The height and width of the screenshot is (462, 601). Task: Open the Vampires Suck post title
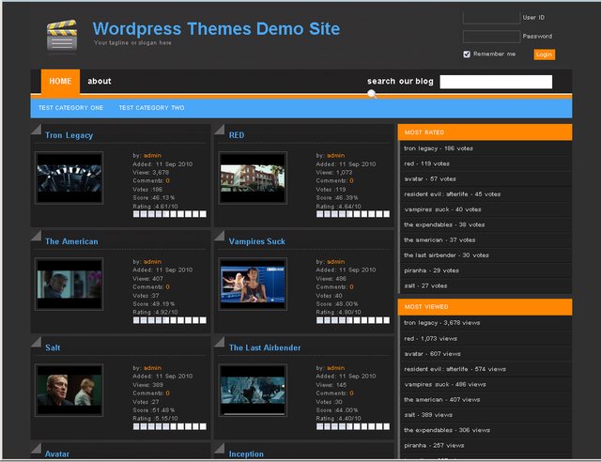[256, 241]
